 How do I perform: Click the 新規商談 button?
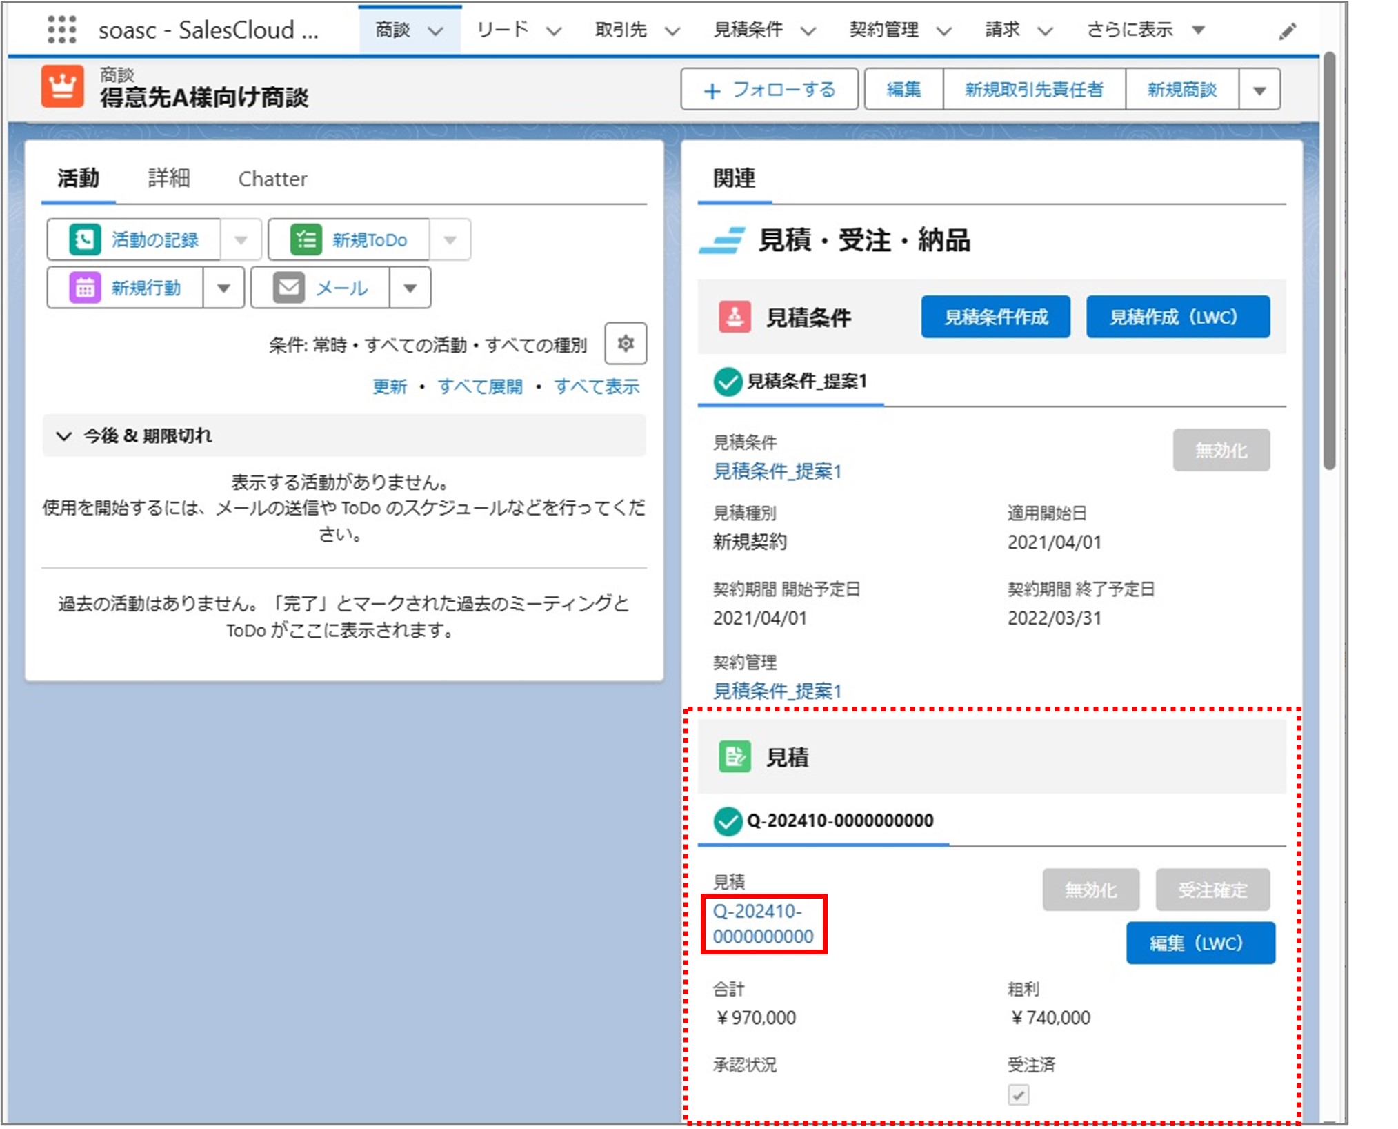pyautogui.click(x=1182, y=89)
